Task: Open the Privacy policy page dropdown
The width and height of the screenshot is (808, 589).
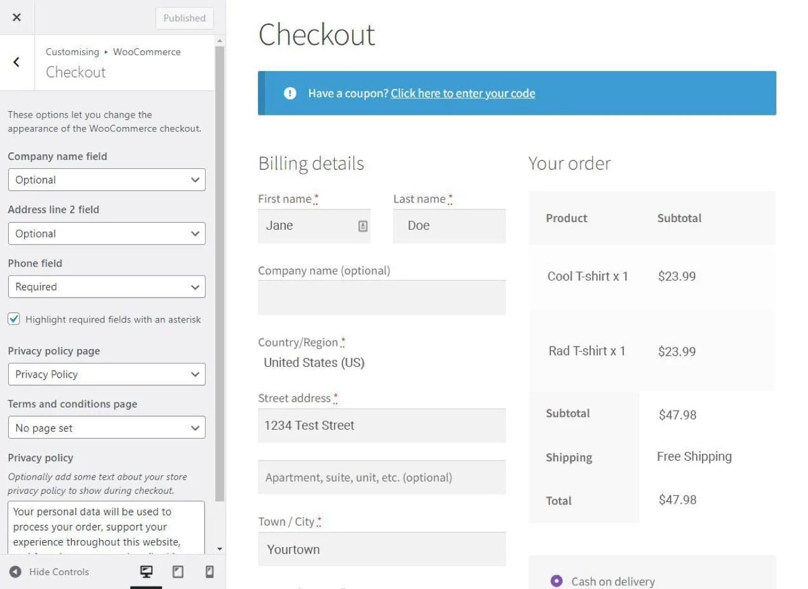Action: click(106, 374)
